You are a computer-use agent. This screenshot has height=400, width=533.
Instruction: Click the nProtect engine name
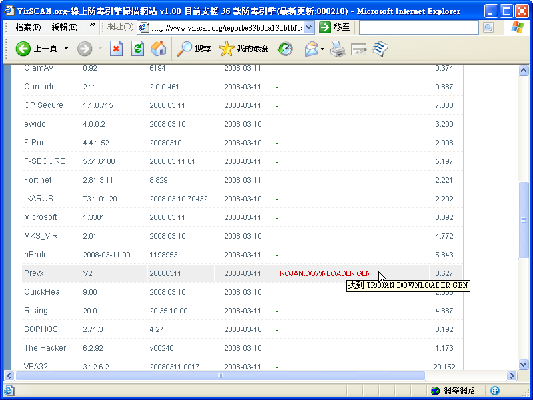tap(39, 255)
